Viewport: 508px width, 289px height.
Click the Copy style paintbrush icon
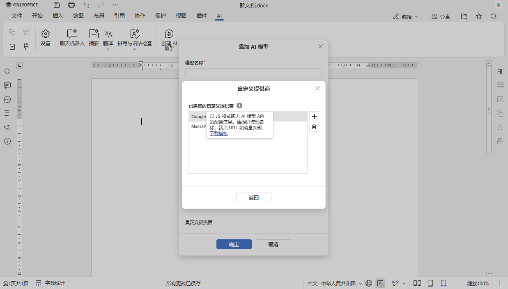pyautogui.click(x=26, y=47)
